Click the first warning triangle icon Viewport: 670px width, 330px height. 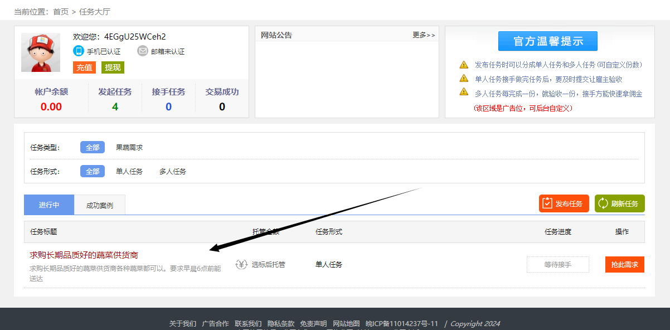point(464,65)
